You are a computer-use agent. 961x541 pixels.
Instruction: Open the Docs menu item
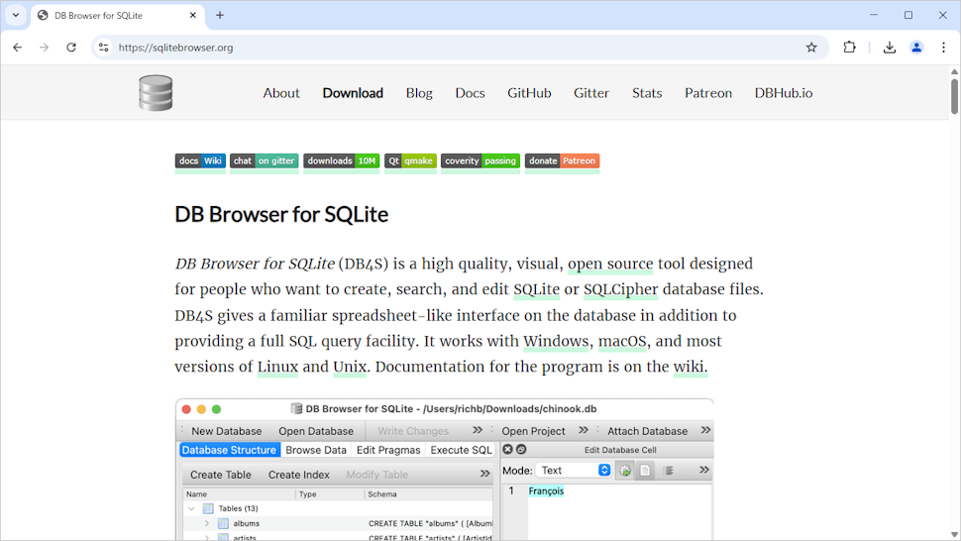(470, 93)
